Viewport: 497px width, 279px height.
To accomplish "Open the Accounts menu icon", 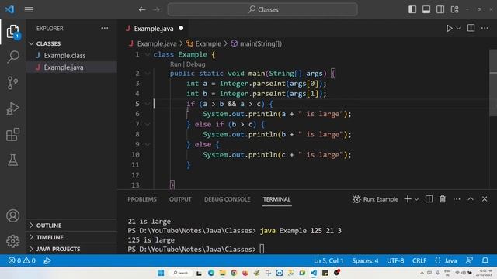I will [x=13, y=215].
